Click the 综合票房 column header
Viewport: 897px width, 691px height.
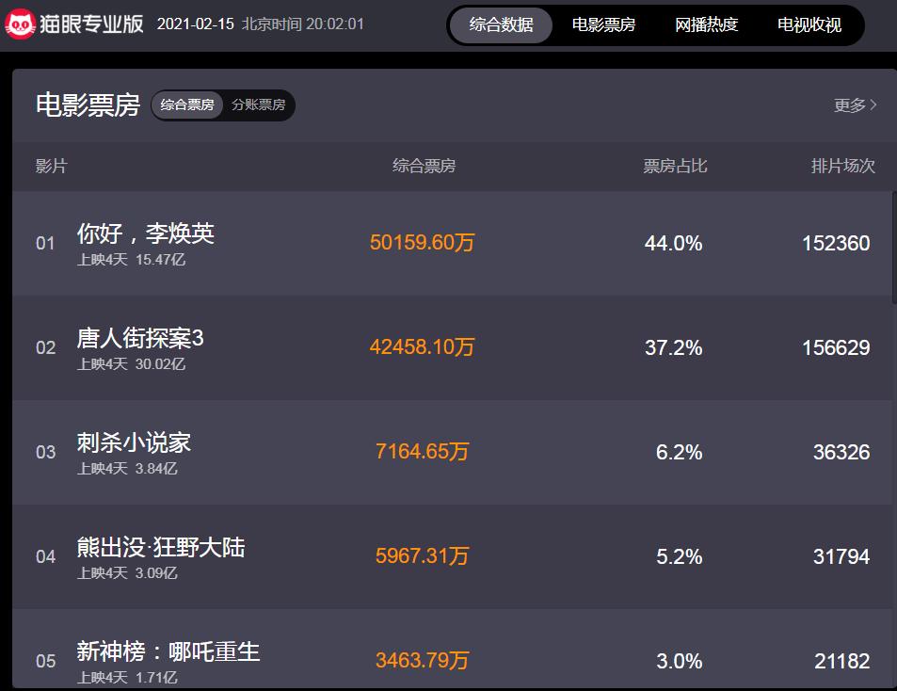424,167
